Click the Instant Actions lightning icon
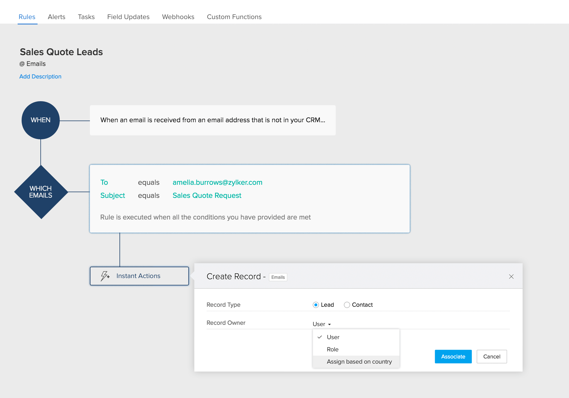Image resolution: width=569 pixels, height=398 pixels. (105, 275)
